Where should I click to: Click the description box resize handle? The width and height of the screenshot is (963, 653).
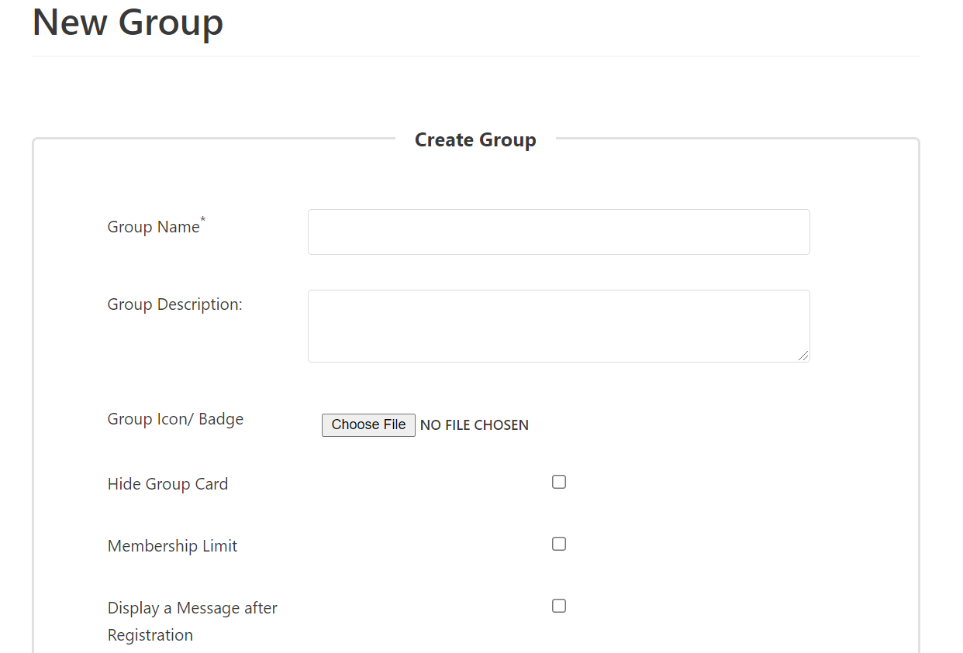coord(805,357)
